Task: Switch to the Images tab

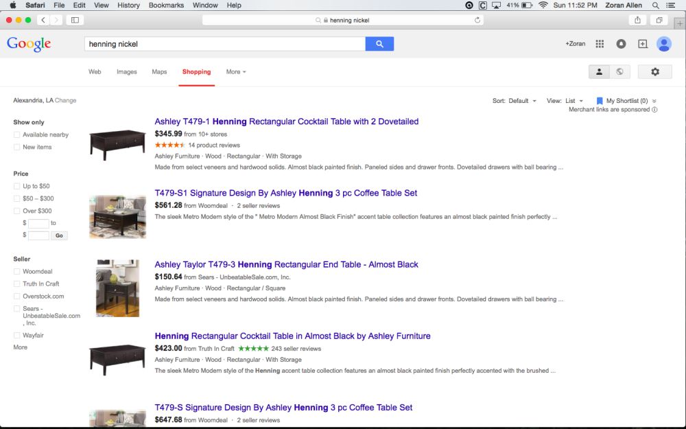Action: pos(126,72)
